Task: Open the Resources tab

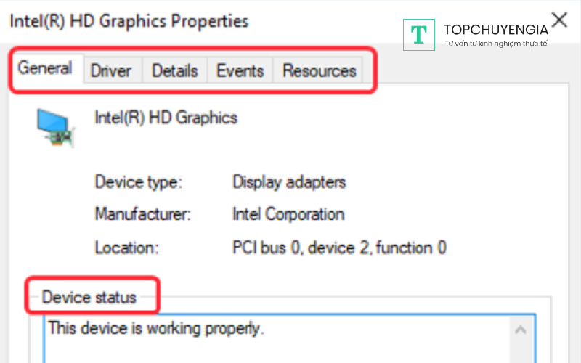Action: coord(319,70)
